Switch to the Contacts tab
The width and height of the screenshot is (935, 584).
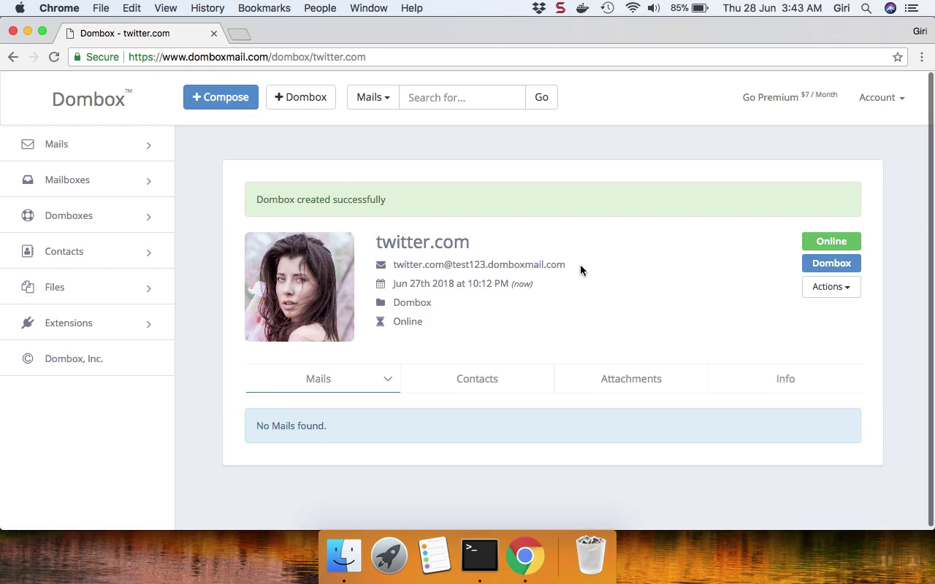pos(477,379)
